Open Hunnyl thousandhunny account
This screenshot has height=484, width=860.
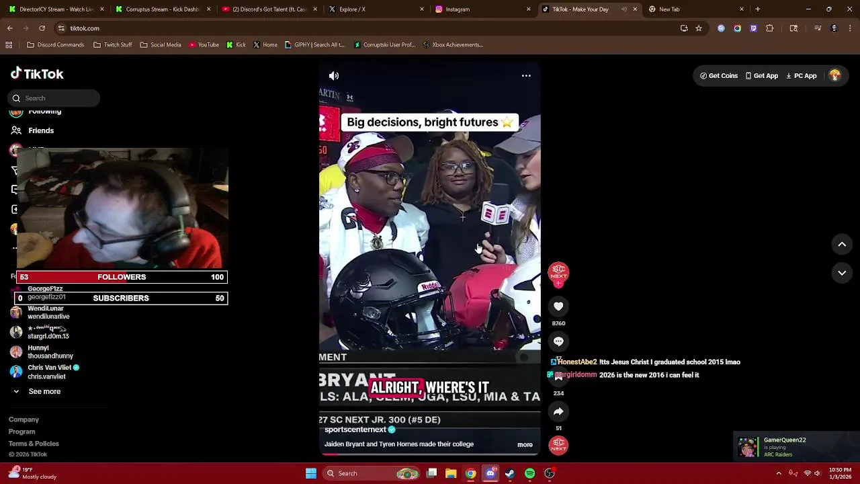42,352
